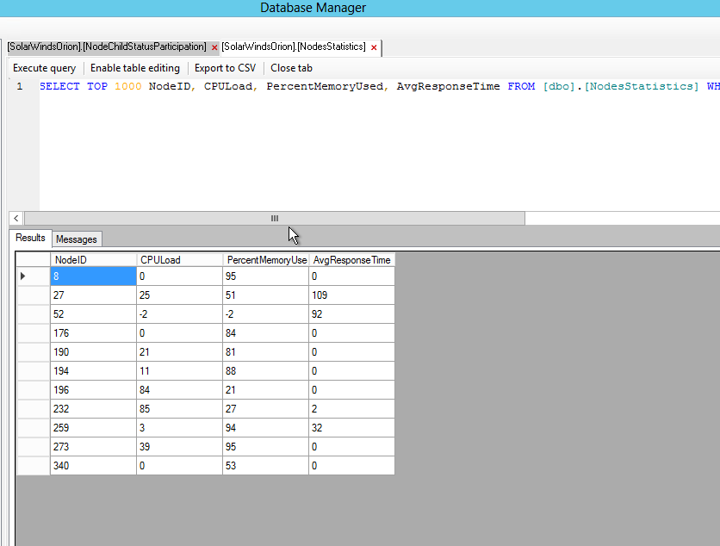Enable table editing mode
The image size is (720, 546).
pyautogui.click(x=135, y=68)
